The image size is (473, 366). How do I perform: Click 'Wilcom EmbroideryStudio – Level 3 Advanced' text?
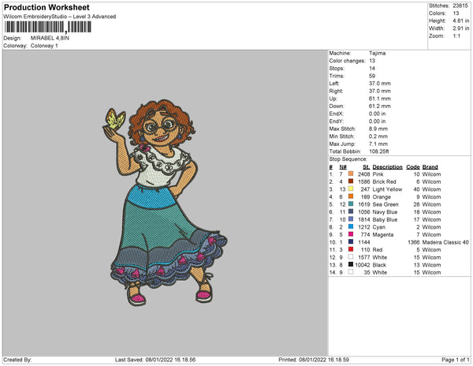(x=60, y=17)
